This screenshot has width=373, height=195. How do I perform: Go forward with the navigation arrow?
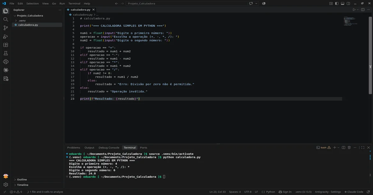(123, 3)
